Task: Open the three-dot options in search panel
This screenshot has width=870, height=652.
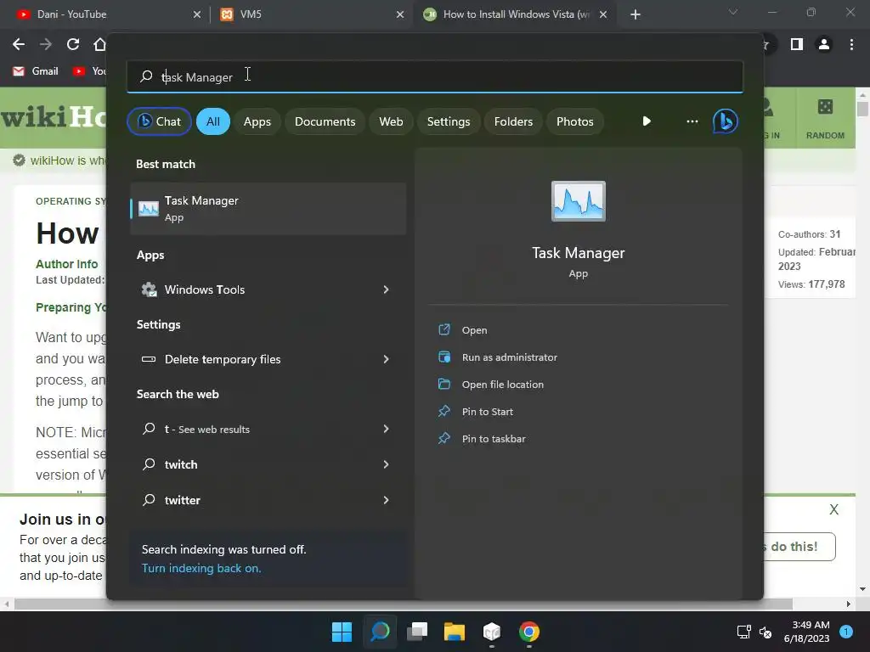Action: (692, 121)
